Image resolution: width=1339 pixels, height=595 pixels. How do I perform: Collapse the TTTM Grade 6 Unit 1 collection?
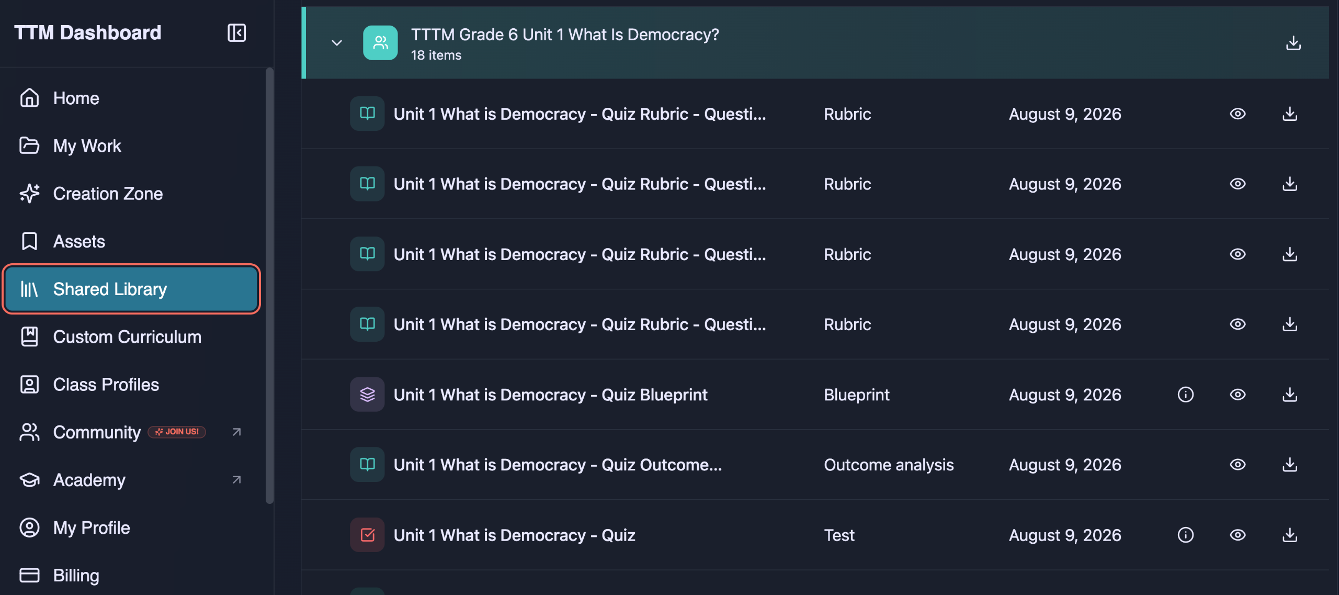pyautogui.click(x=337, y=43)
